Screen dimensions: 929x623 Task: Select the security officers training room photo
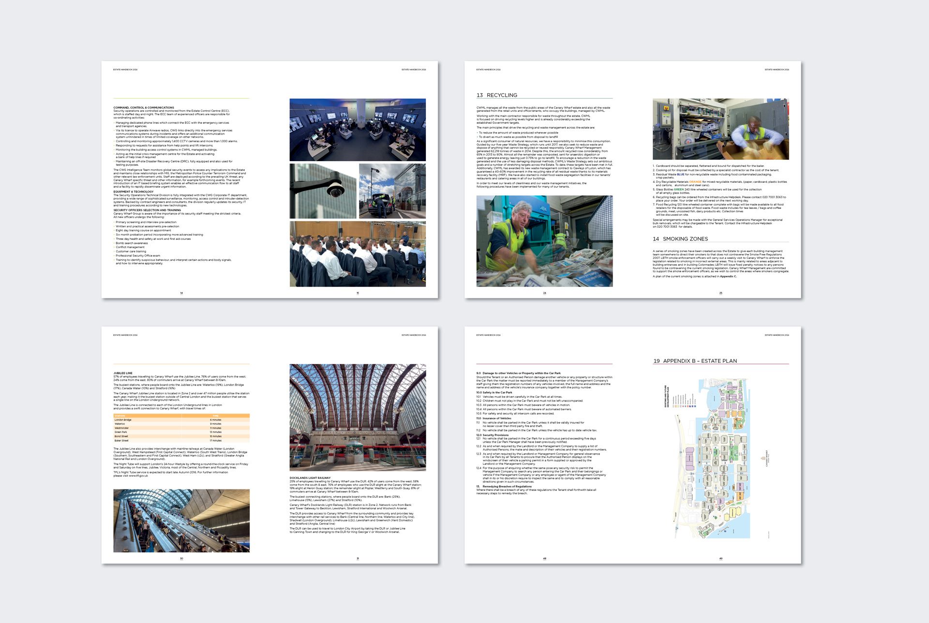click(358, 254)
